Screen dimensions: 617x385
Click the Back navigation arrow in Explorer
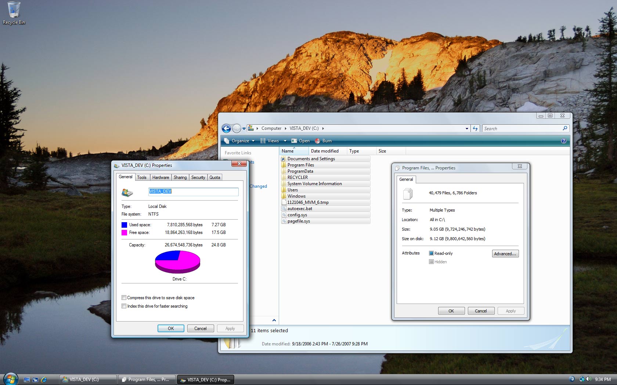227,128
